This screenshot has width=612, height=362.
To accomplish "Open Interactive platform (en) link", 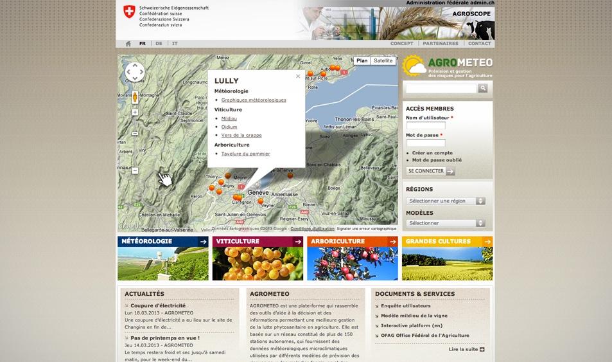I will click(412, 325).
